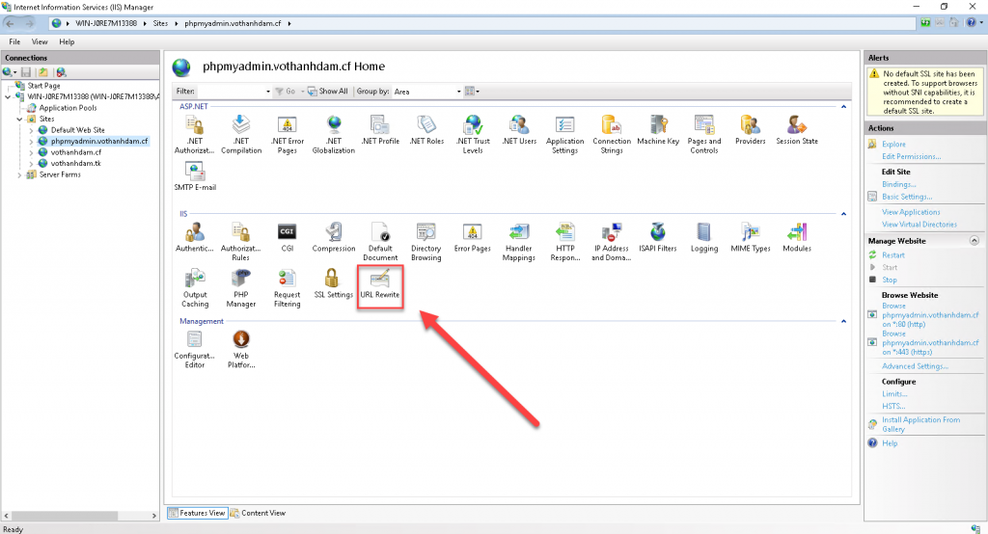The width and height of the screenshot is (988, 534).
Task: Switch to the Content View tab
Action: (x=258, y=513)
